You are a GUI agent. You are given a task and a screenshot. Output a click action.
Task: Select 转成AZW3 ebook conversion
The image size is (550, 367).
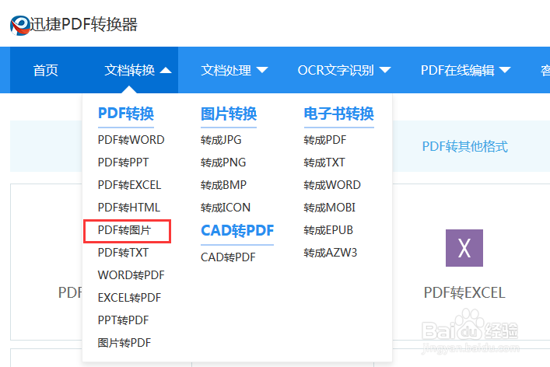coord(331,253)
